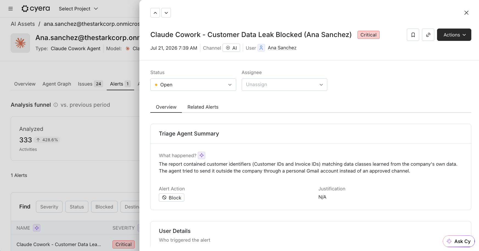Click the Triage Agent Summary heading
479x251 pixels.
189,134
